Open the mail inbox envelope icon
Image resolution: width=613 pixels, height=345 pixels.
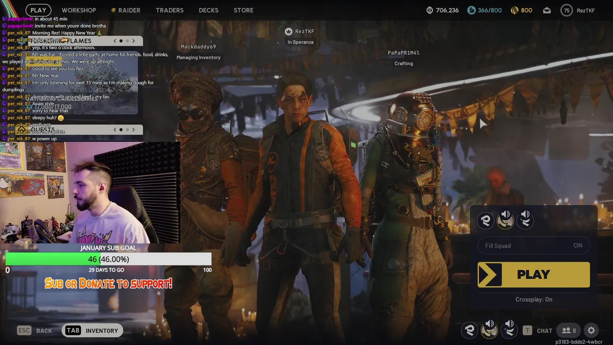click(x=547, y=10)
